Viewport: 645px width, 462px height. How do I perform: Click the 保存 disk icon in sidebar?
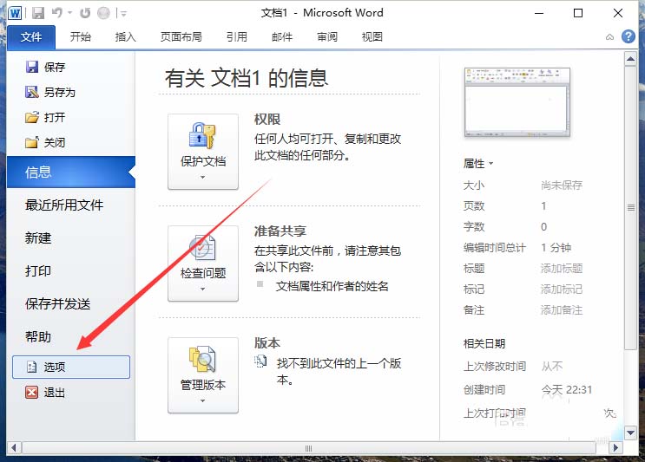tap(31, 67)
